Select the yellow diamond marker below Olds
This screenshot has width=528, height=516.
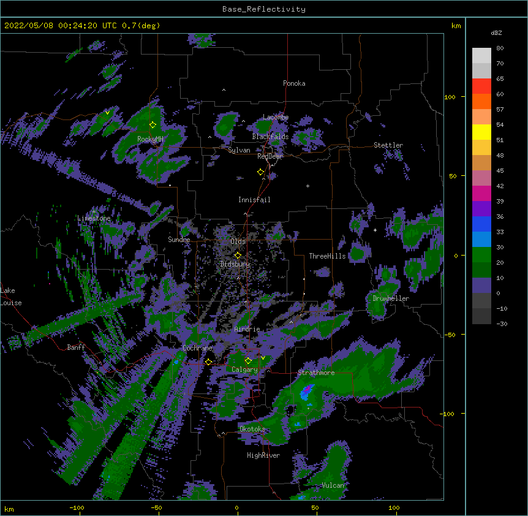click(x=238, y=256)
